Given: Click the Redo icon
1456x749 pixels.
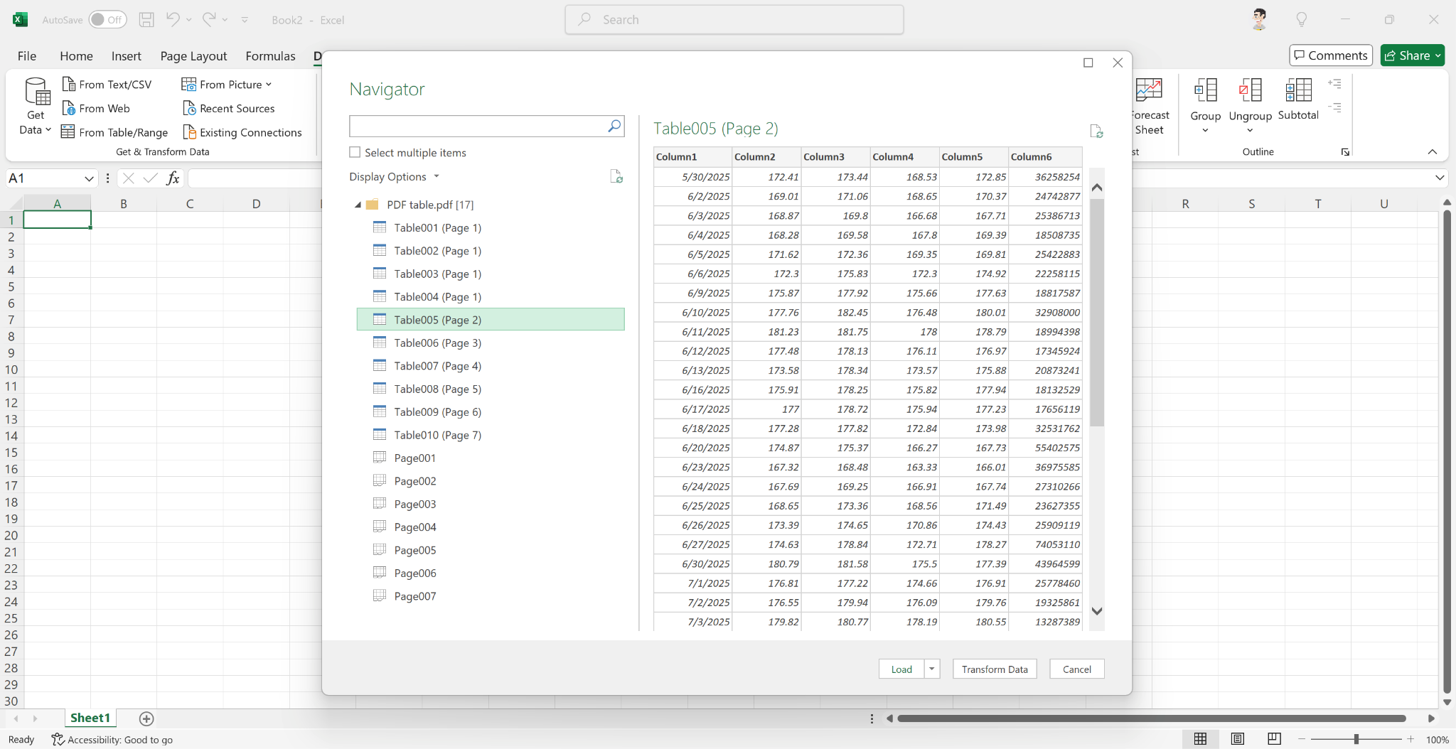Looking at the screenshot, I should (209, 20).
